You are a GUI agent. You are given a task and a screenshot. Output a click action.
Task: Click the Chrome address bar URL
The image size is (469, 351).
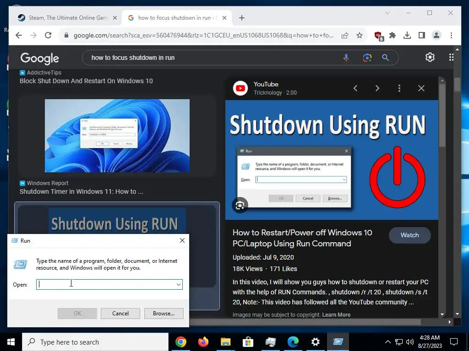[x=203, y=35]
